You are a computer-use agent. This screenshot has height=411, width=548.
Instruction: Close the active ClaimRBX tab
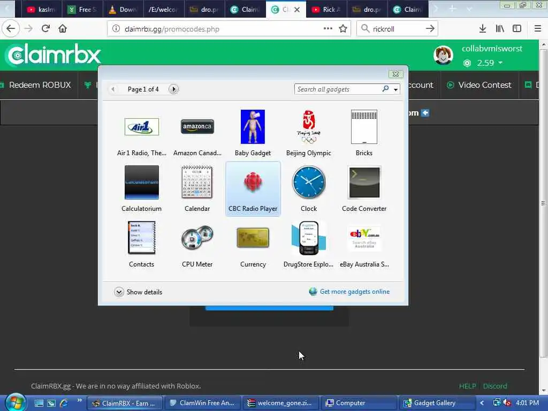point(296,10)
